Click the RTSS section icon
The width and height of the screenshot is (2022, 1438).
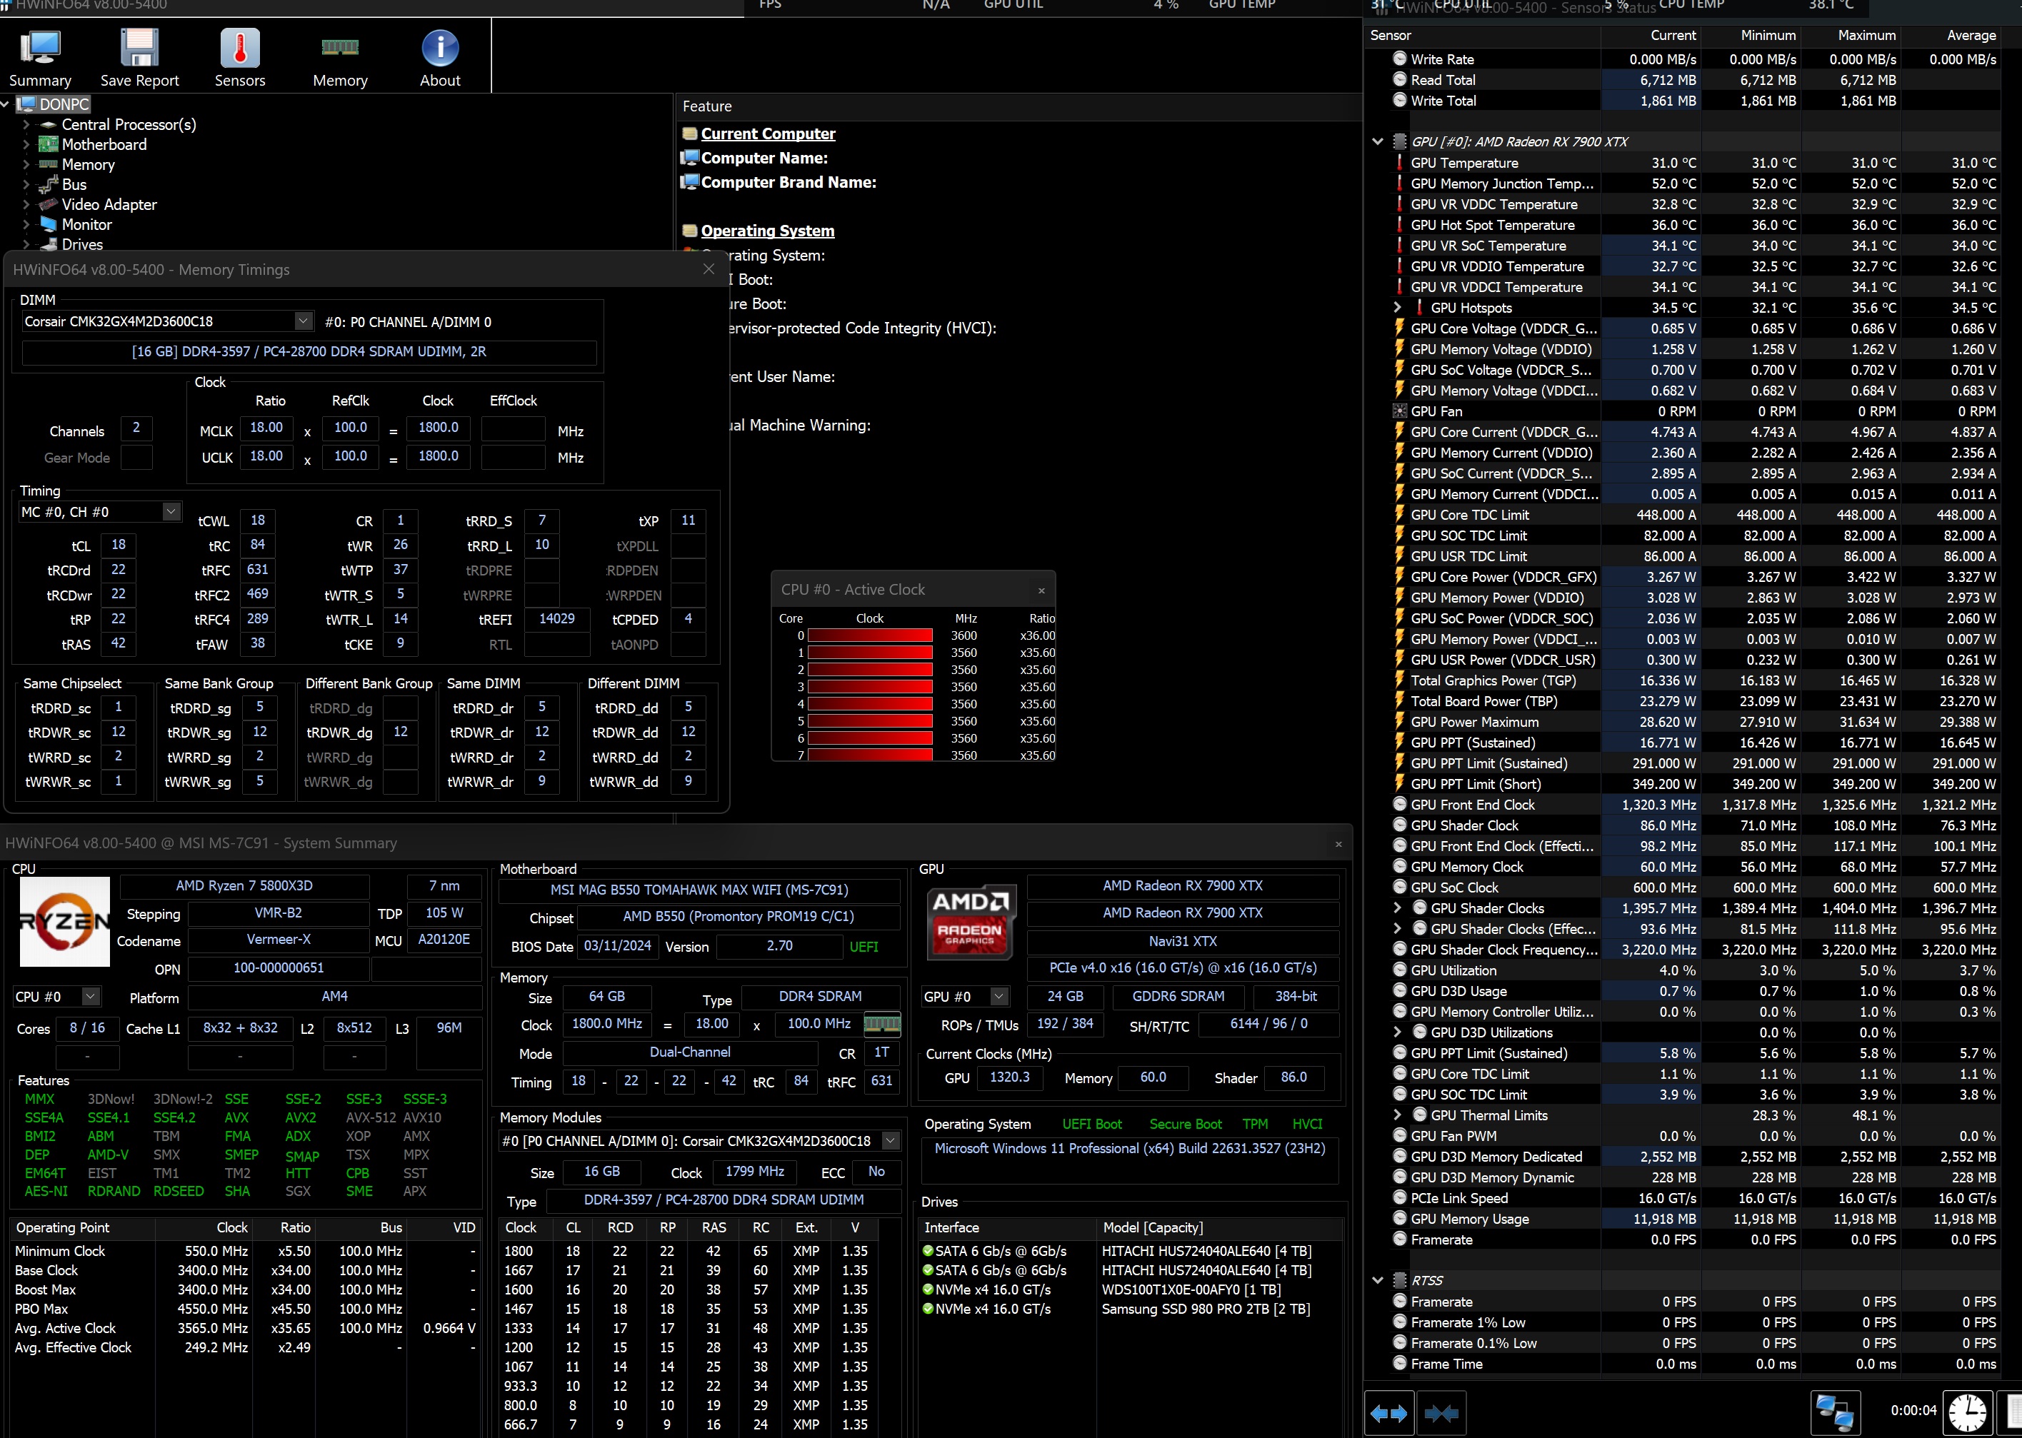pos(1399,1280)
